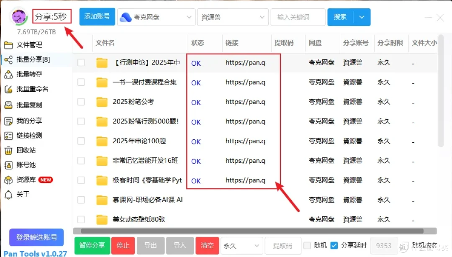This screenshot has height=257, width=452.
Task: Tick checkbox for 2025年申论100题
Action: click(81, 141)
